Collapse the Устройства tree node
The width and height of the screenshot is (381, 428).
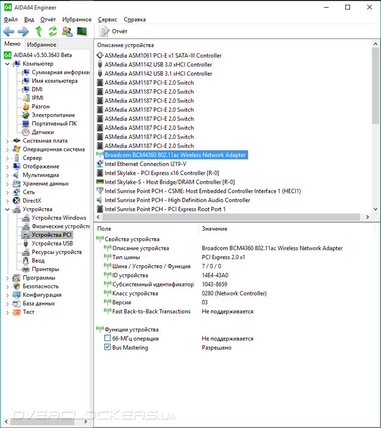point(7,209)
